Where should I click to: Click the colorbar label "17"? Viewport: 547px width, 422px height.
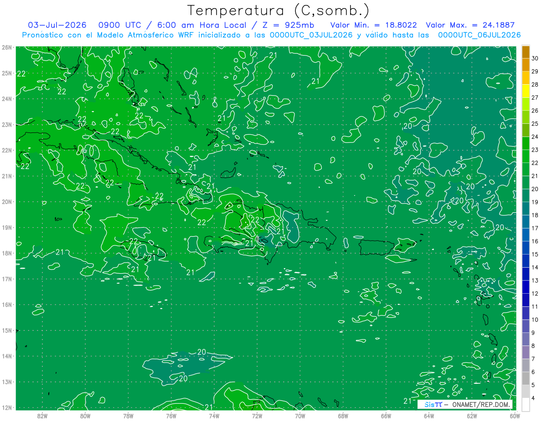point(535,229)
